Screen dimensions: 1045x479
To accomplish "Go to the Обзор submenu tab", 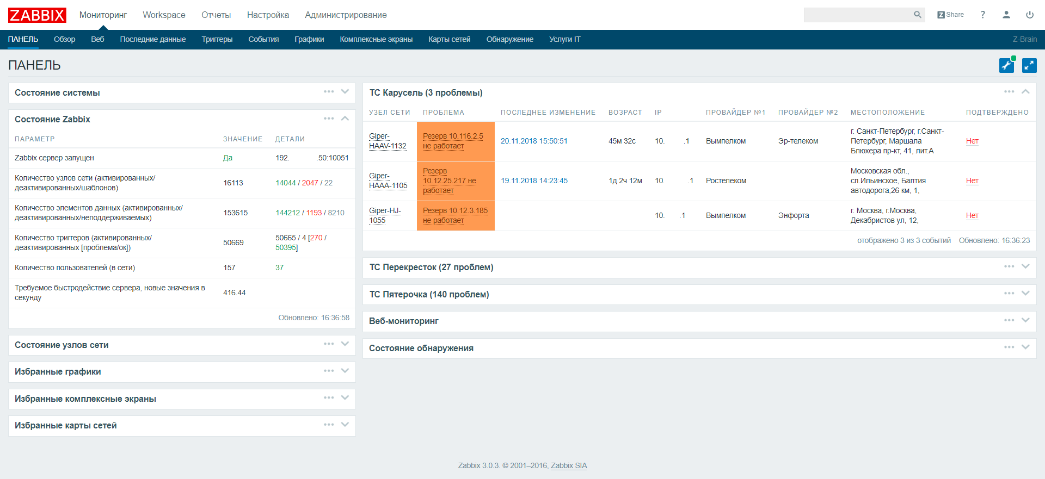I will pos(64,39).
